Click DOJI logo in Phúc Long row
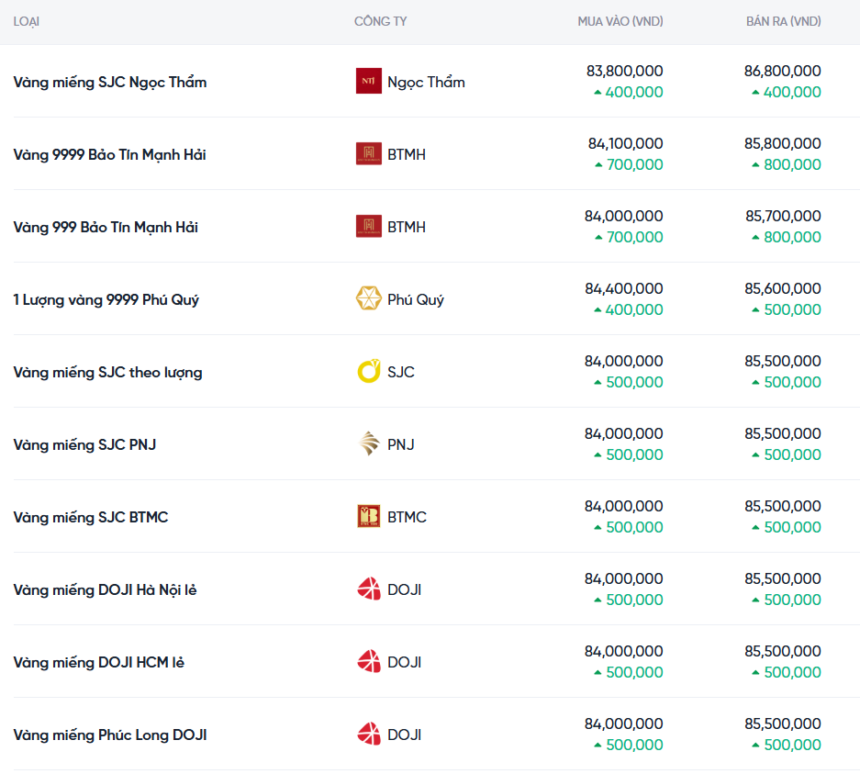The image size is (860, 774). pos(368,735)
